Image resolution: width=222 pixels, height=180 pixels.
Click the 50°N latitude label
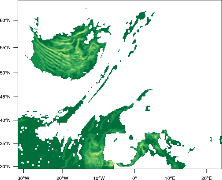tap(5, 73)
